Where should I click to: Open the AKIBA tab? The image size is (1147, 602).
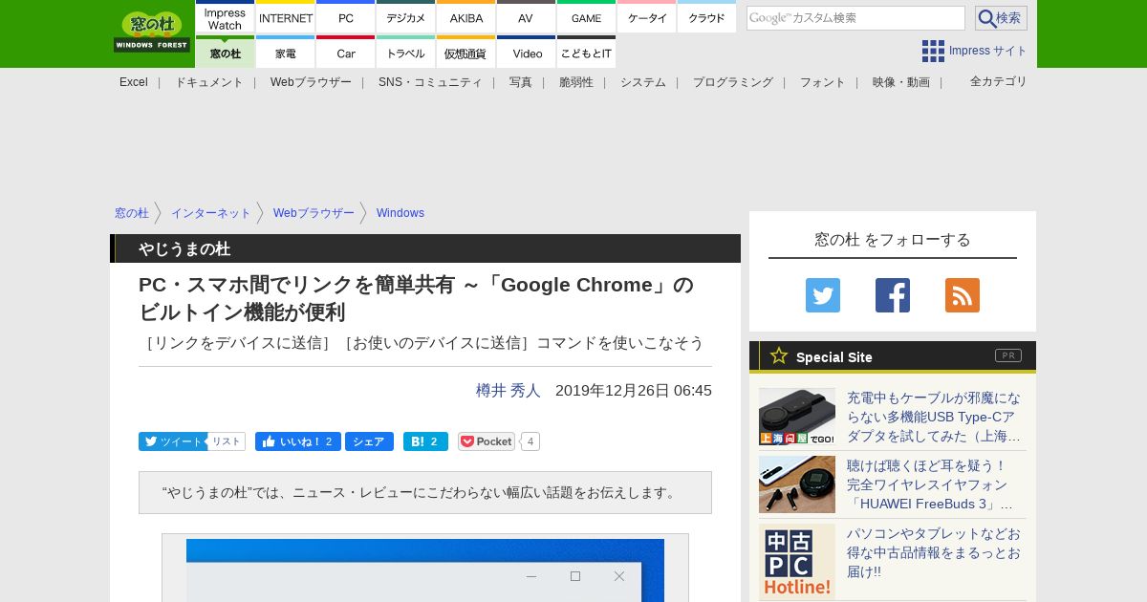(466, 17)
